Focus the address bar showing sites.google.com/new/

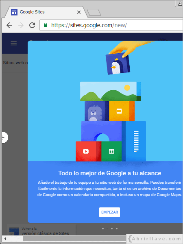coord(111,25)
